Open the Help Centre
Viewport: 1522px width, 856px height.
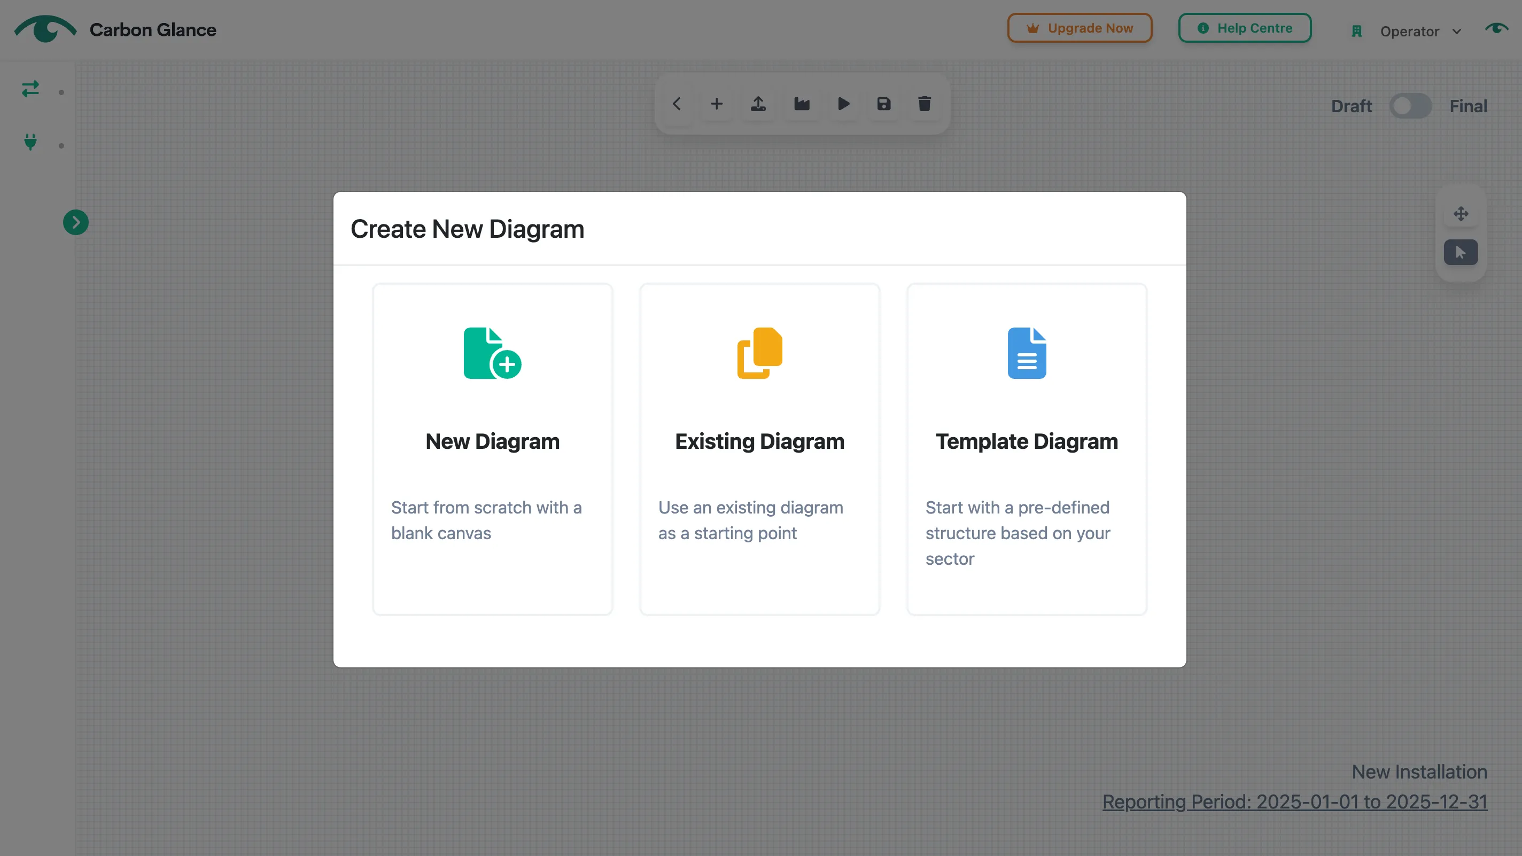(1245, 28)
